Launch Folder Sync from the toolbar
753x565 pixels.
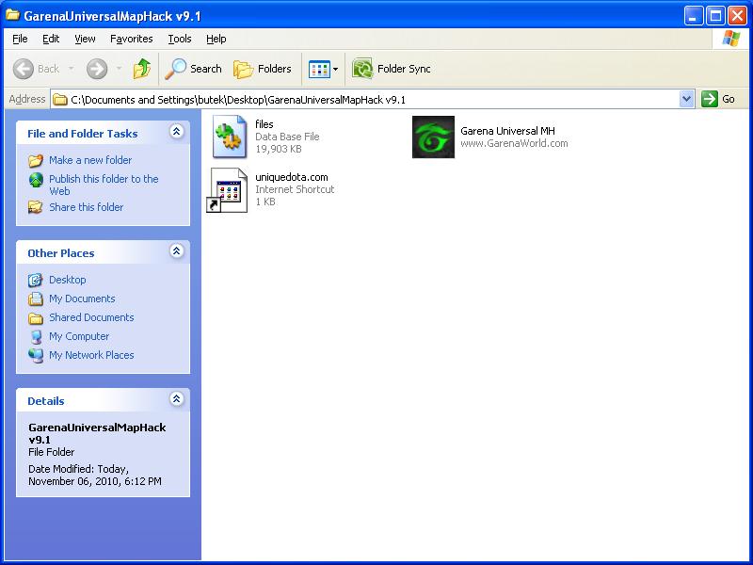pyautogui.click(x=392, y=69)
